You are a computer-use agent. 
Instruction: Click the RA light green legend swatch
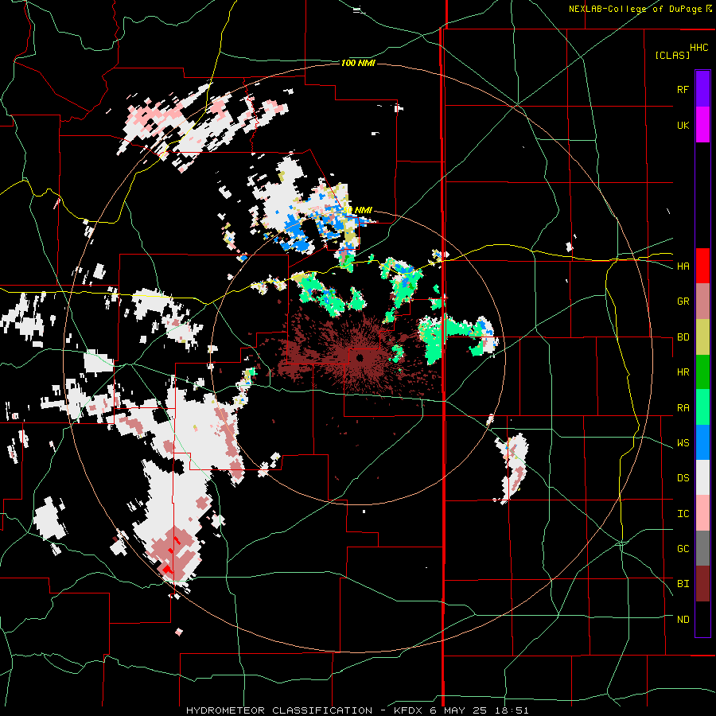702,407
